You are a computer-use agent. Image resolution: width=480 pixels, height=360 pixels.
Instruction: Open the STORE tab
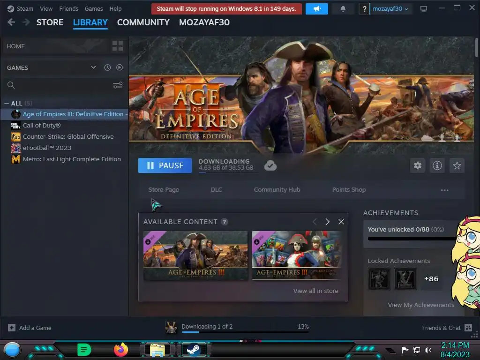click(x=50, y=22)
